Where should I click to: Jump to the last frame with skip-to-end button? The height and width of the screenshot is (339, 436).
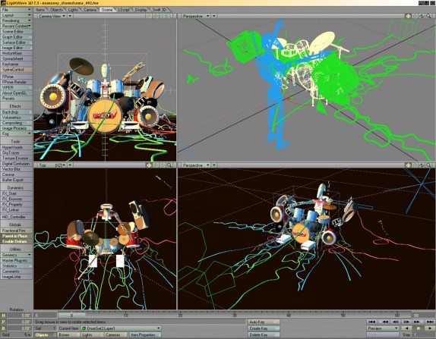(430, 322)
